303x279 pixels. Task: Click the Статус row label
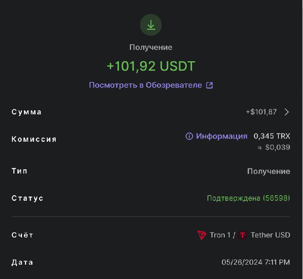coord(27,198)
